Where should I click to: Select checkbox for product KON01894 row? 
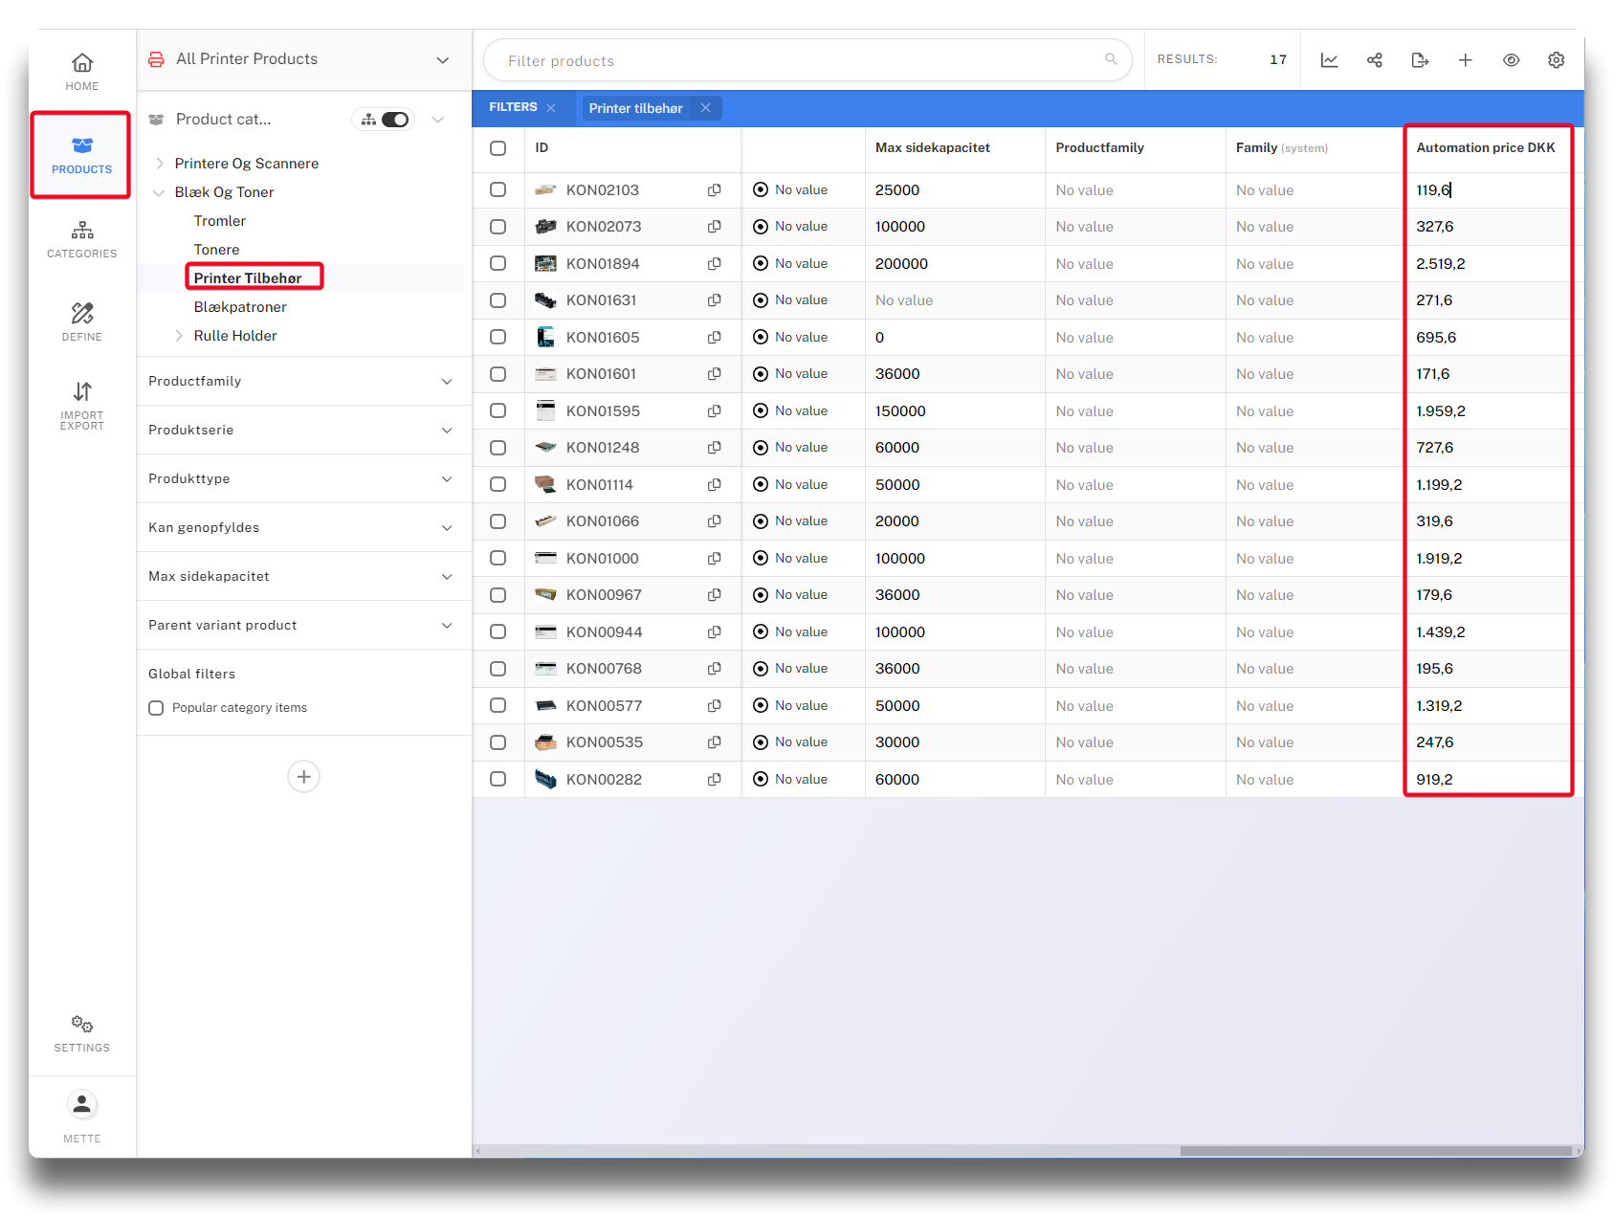pos(497,263)
